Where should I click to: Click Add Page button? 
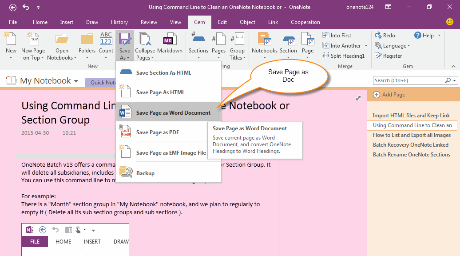(x=389, y=95)
